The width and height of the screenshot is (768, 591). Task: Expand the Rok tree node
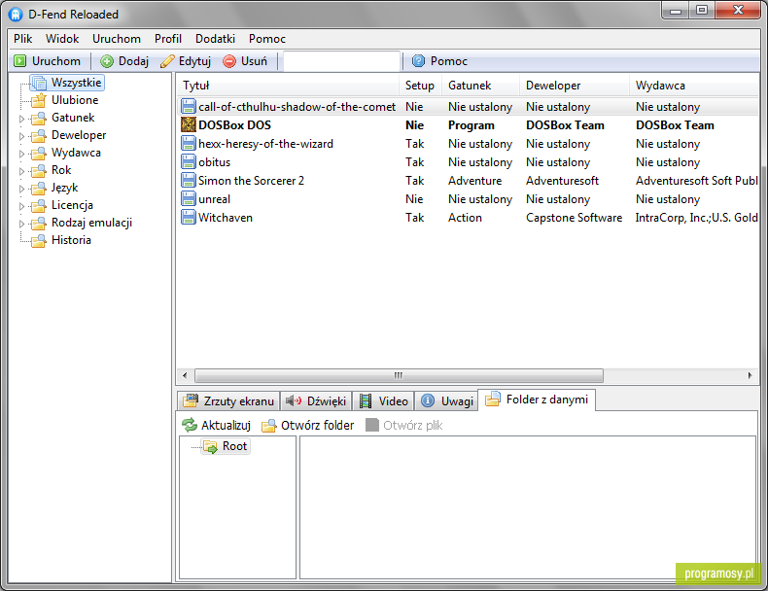(21, 171)
